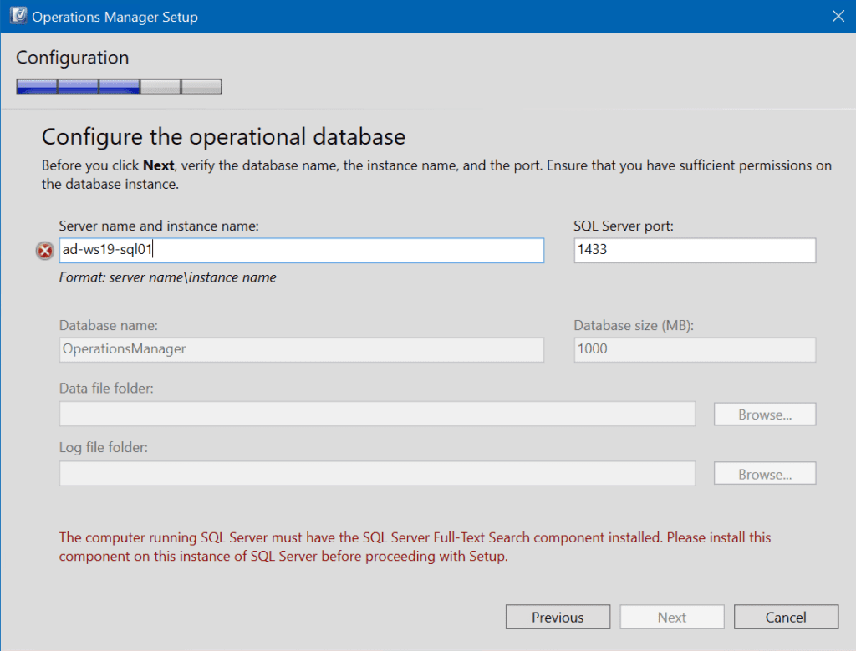856x651 pixels.
Task: Click Browse for Data file folder
Action: (765, 415)
